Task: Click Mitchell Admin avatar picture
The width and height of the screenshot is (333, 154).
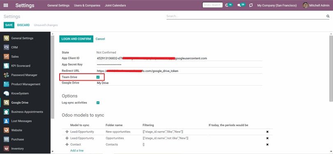Action: 305,5
